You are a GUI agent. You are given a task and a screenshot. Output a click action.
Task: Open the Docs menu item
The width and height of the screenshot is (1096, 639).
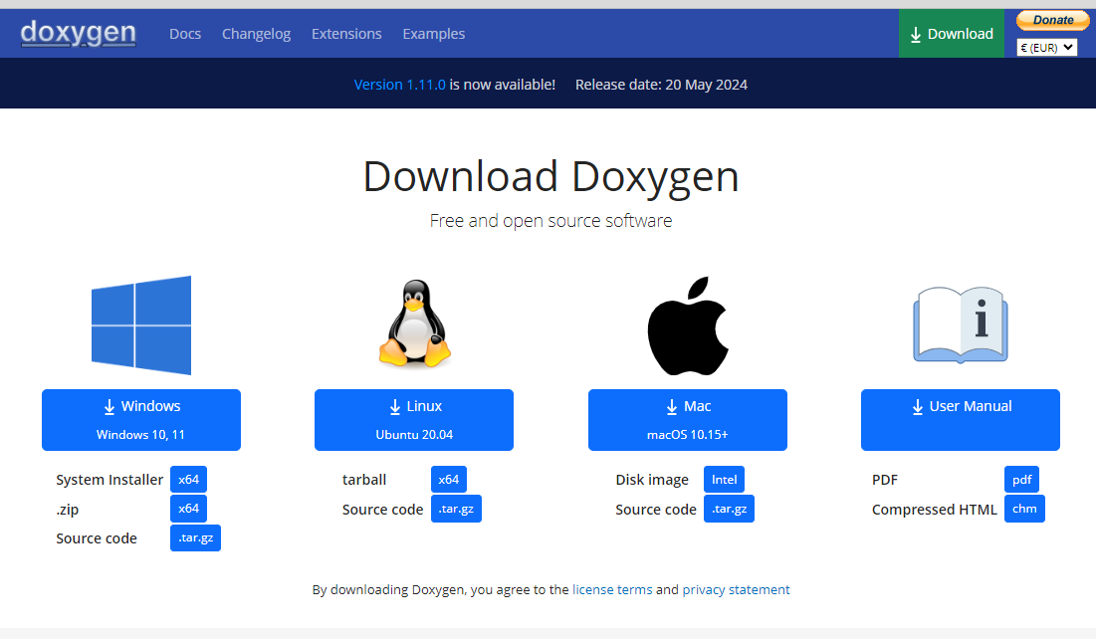(x=185, y=33)
